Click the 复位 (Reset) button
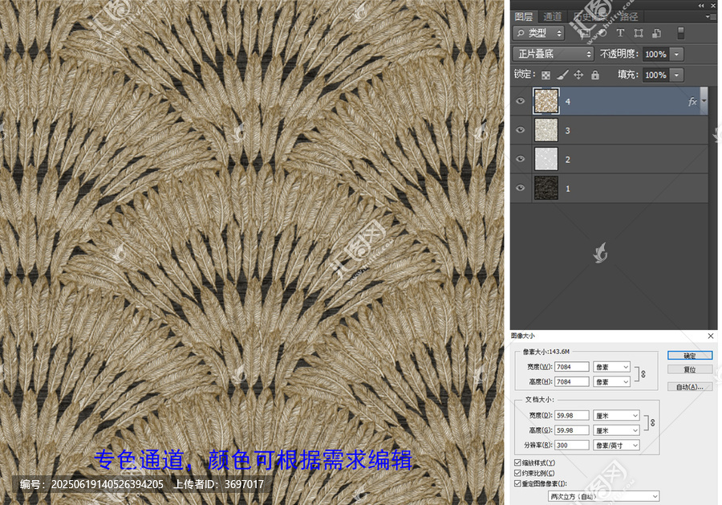Viewport: 722px width, 505px height. (690, 369)
